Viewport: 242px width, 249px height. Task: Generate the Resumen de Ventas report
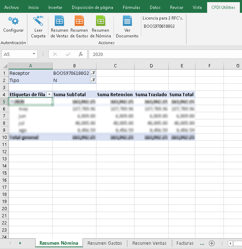pos(59,21)
